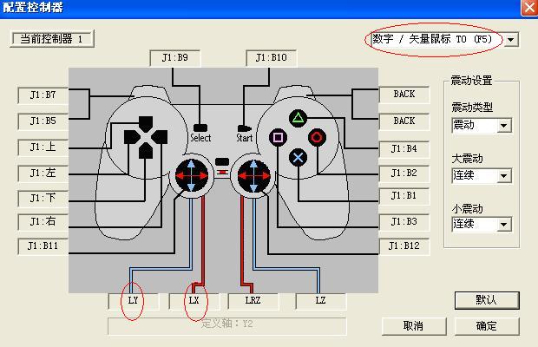Click the LX axis field
The width and height of the screenshot is (538, 347).
[194, 301]
